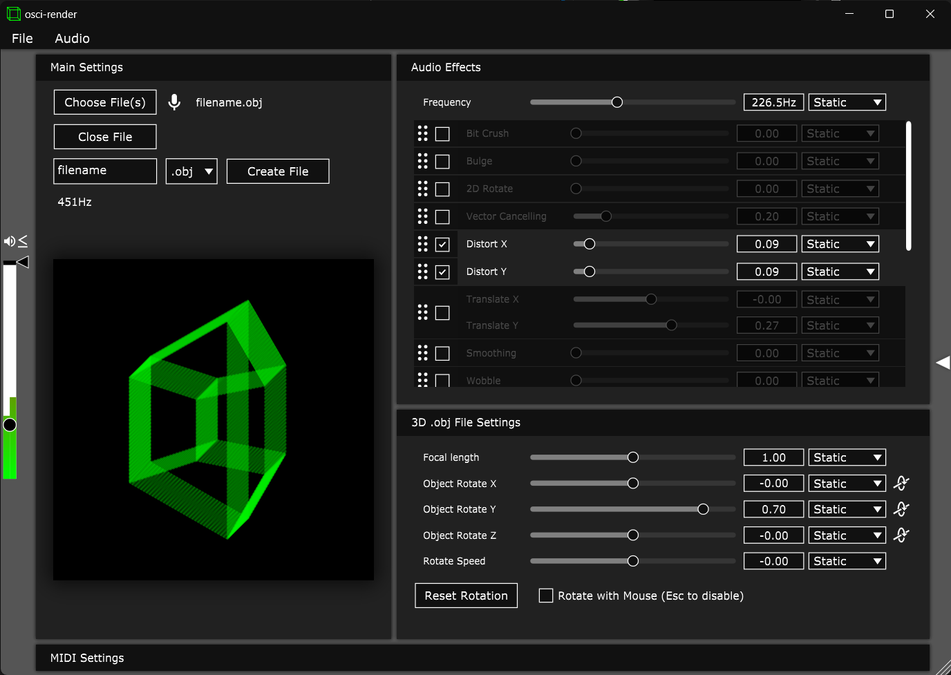Open the Audio menu

point(72,39)
